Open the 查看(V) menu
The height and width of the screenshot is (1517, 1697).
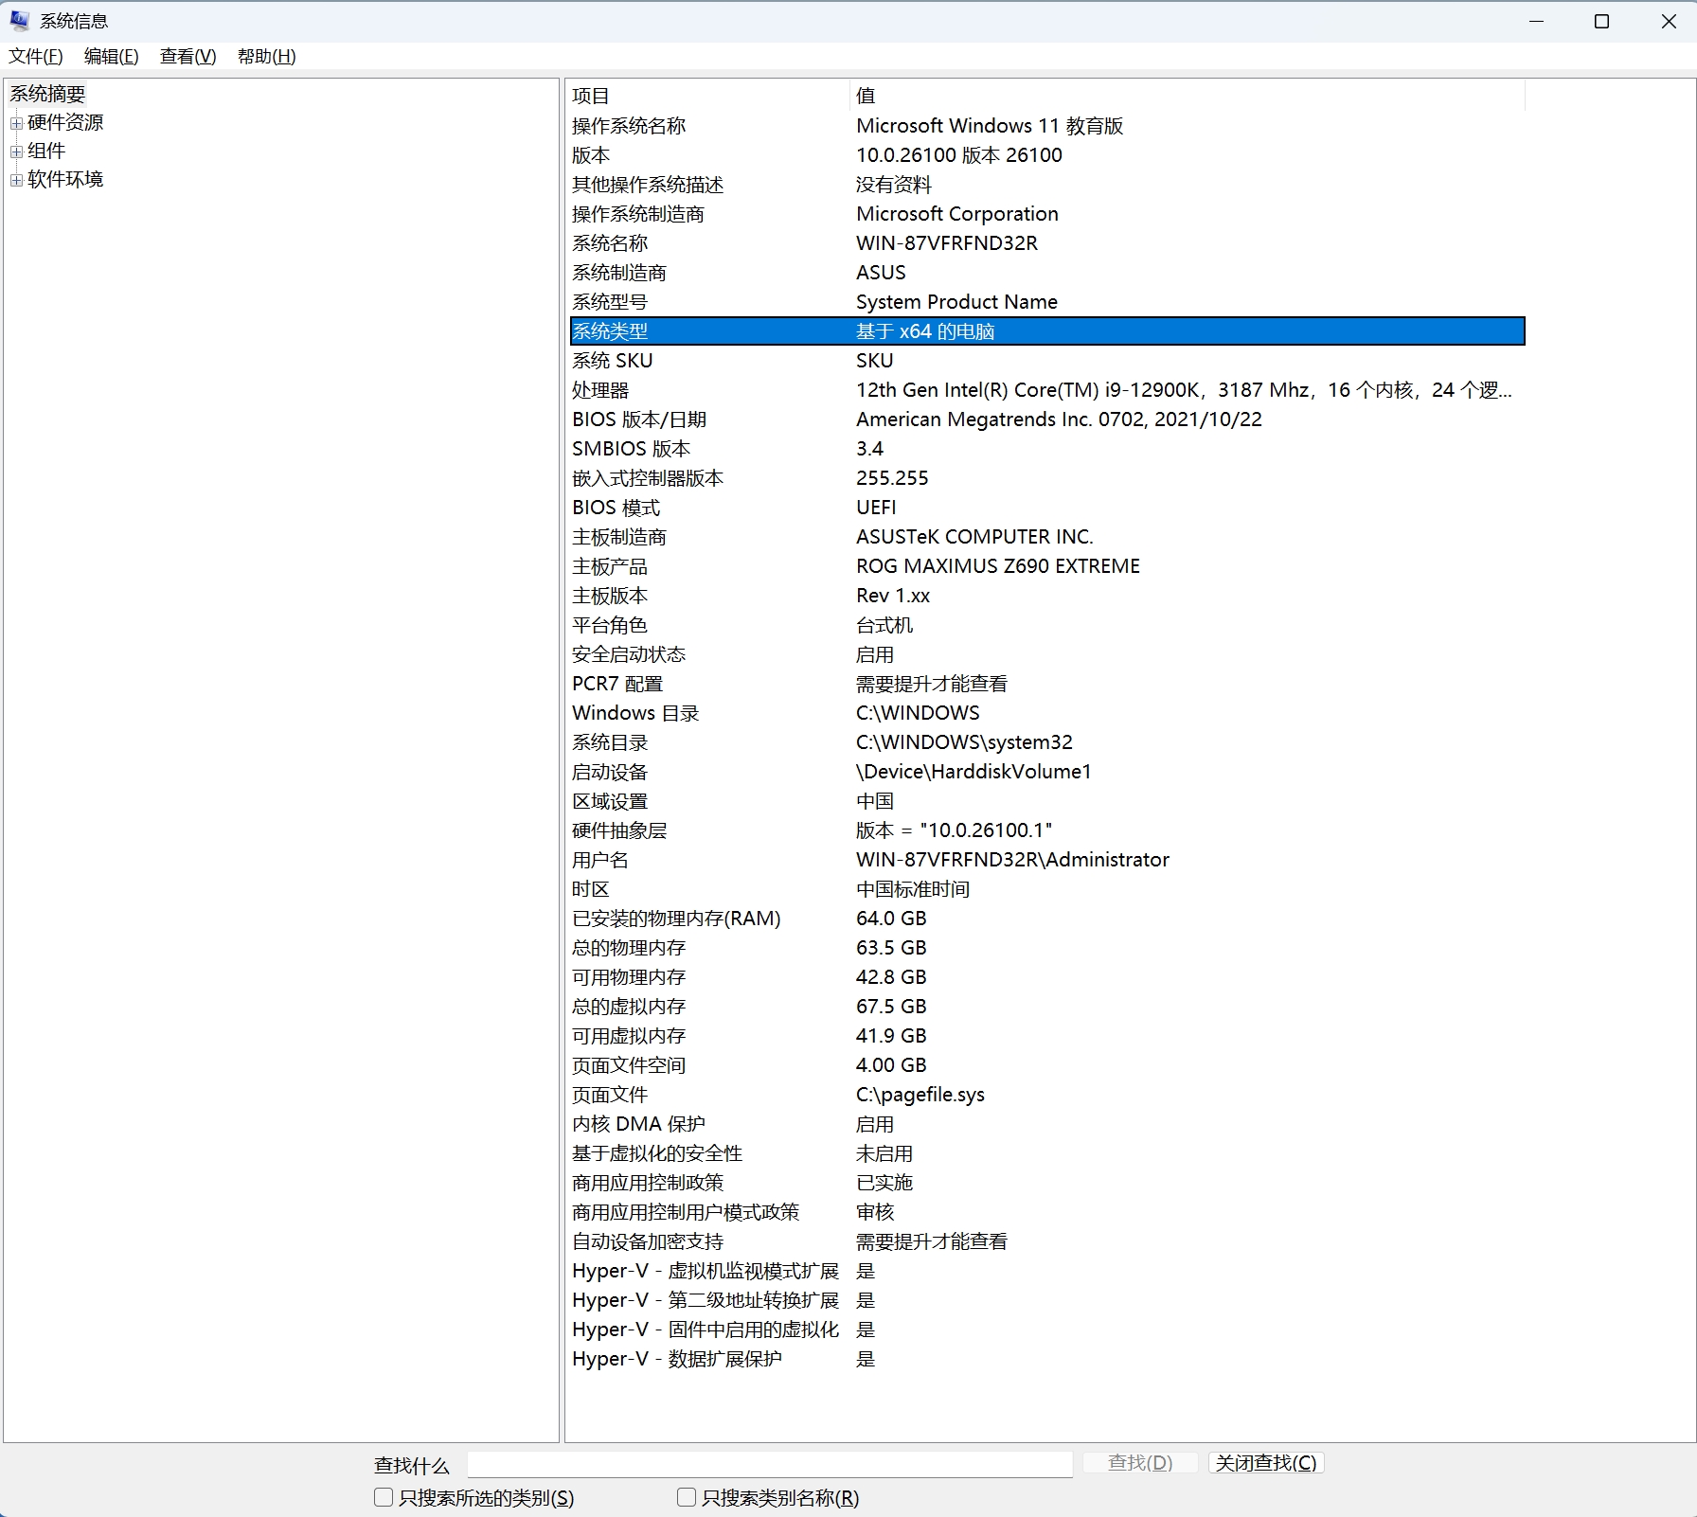pyautogui.click(x=188, y=57)
